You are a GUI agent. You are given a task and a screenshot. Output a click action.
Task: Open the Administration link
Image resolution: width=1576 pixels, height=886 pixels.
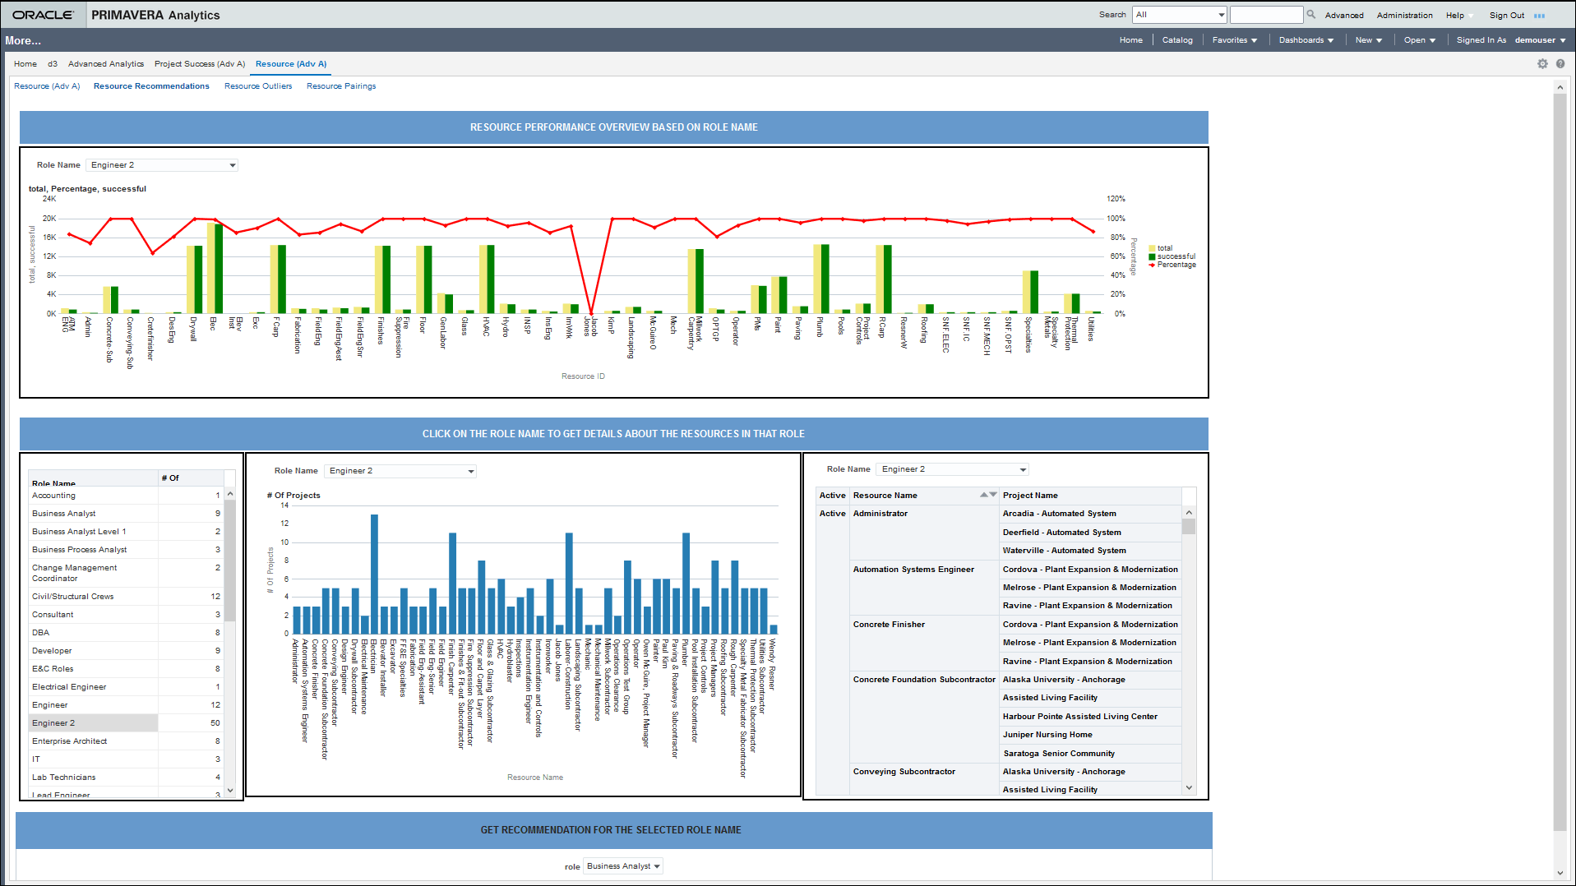1405,16
